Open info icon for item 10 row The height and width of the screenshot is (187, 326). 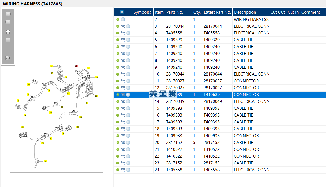128,74
